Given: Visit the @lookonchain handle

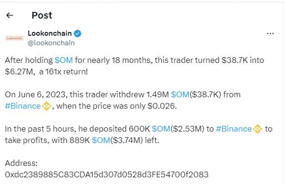Looking at the screenshot, I should (x=51, y=43).
